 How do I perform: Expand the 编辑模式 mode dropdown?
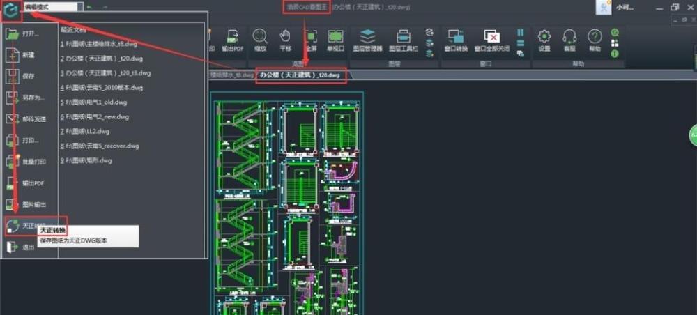79,7
